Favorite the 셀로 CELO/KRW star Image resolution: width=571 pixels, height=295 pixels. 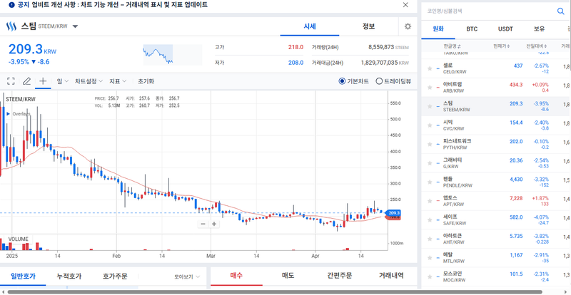pyautogui.click(x=430, y=68)
